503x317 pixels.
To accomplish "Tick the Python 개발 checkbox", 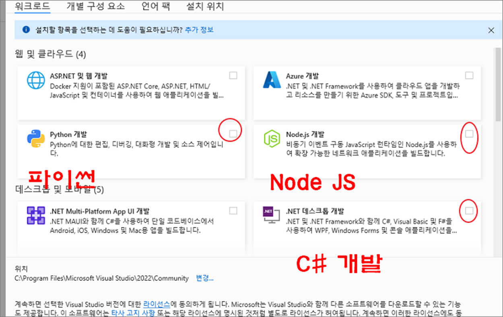I will point(233,134).
